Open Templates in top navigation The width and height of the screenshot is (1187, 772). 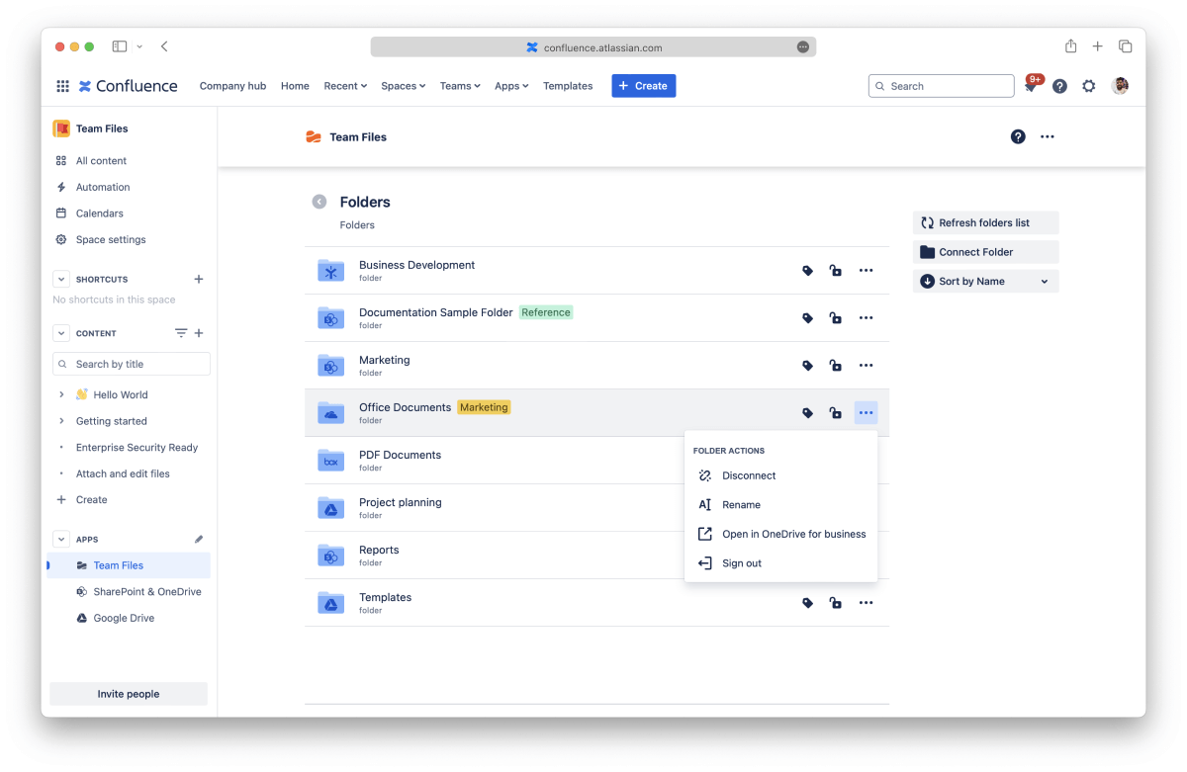[x=568, y=86]
